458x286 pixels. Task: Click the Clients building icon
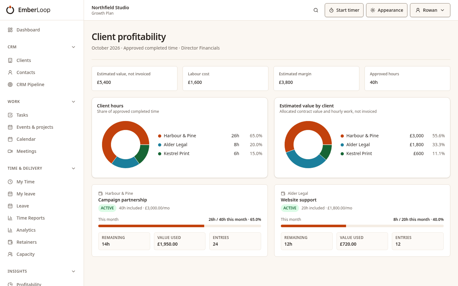pos(10,60)
